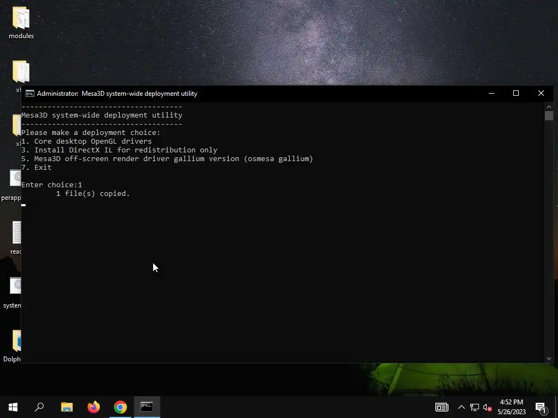Select the system batch file desktop icon
The image size is (558, 418).
point(14,292)
